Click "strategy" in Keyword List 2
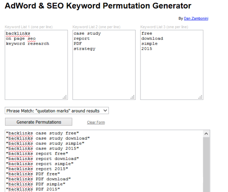 point(84,49)
